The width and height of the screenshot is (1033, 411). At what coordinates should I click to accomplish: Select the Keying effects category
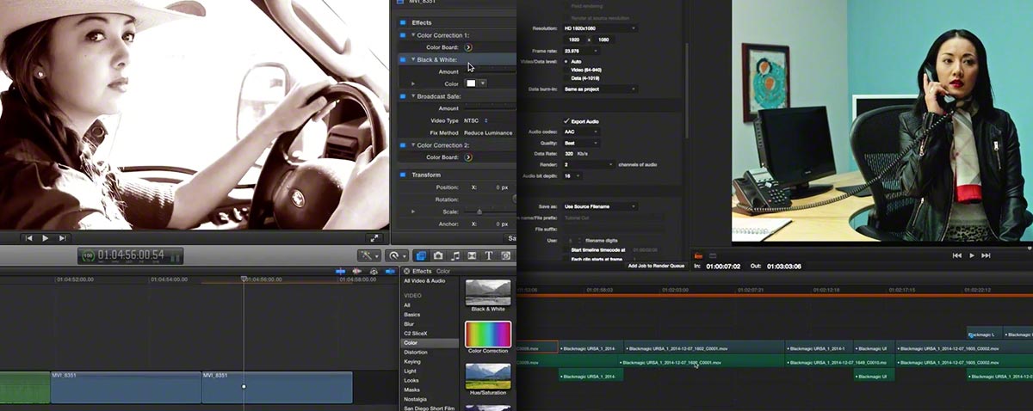tap(412, 362)
